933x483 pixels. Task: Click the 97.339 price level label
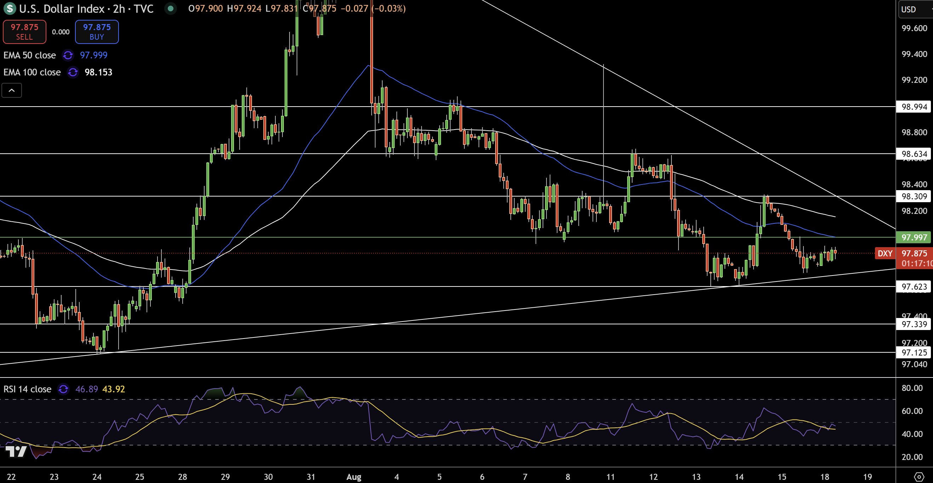tap(914, 324)
